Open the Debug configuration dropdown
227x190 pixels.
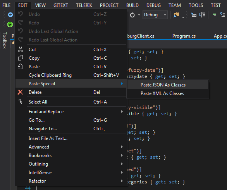pos(155,15)
